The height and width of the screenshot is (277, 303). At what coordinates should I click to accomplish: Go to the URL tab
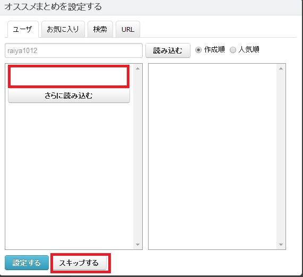pyautogui.click(x=128, y=29)
